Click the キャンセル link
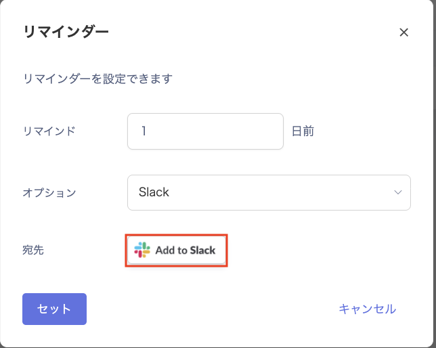This screenshot has width=436, height=348. click(367, 309)
